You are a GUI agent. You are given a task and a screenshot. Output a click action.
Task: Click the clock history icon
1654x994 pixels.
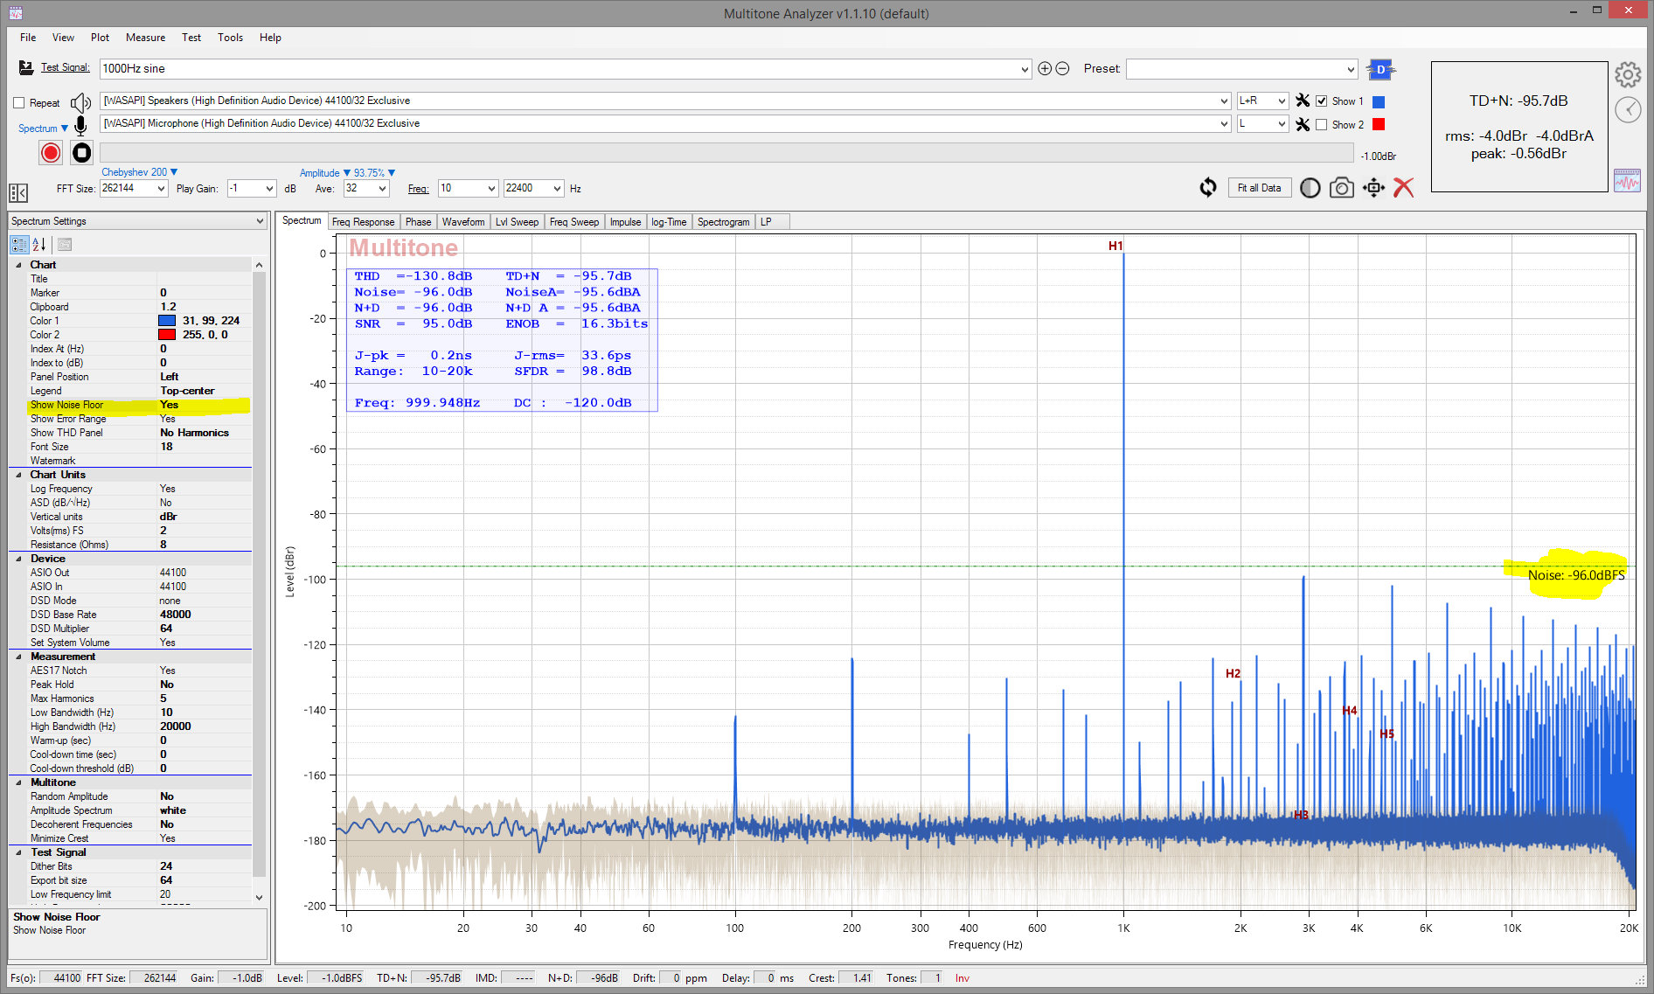(1627, 109)
